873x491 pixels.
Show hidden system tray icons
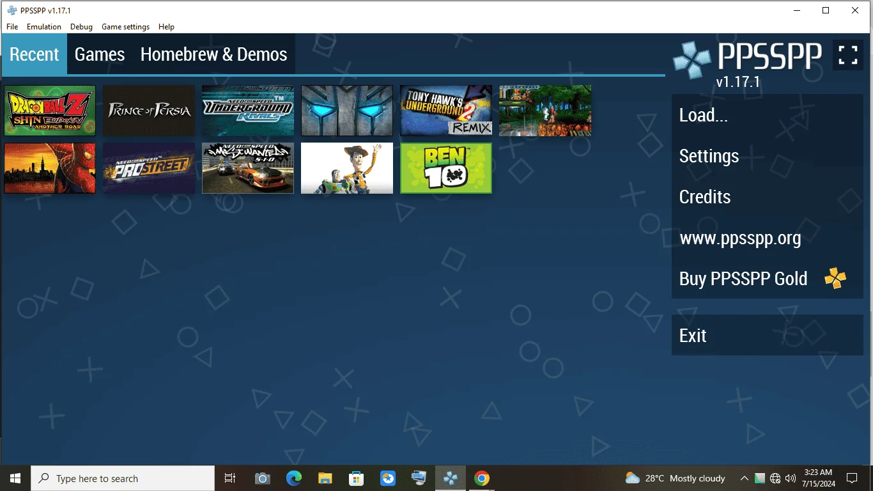pos(745,478)
